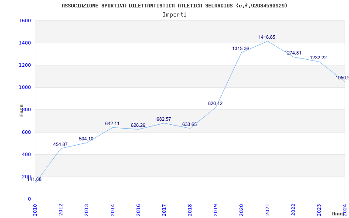Click the peak value label 1416.65
Screen dimensions: 349x218
tap(267, 37)
